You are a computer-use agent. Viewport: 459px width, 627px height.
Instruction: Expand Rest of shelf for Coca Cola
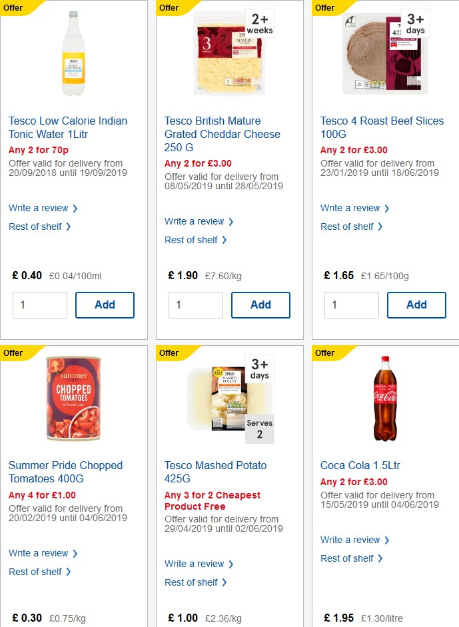coord(348,558)
